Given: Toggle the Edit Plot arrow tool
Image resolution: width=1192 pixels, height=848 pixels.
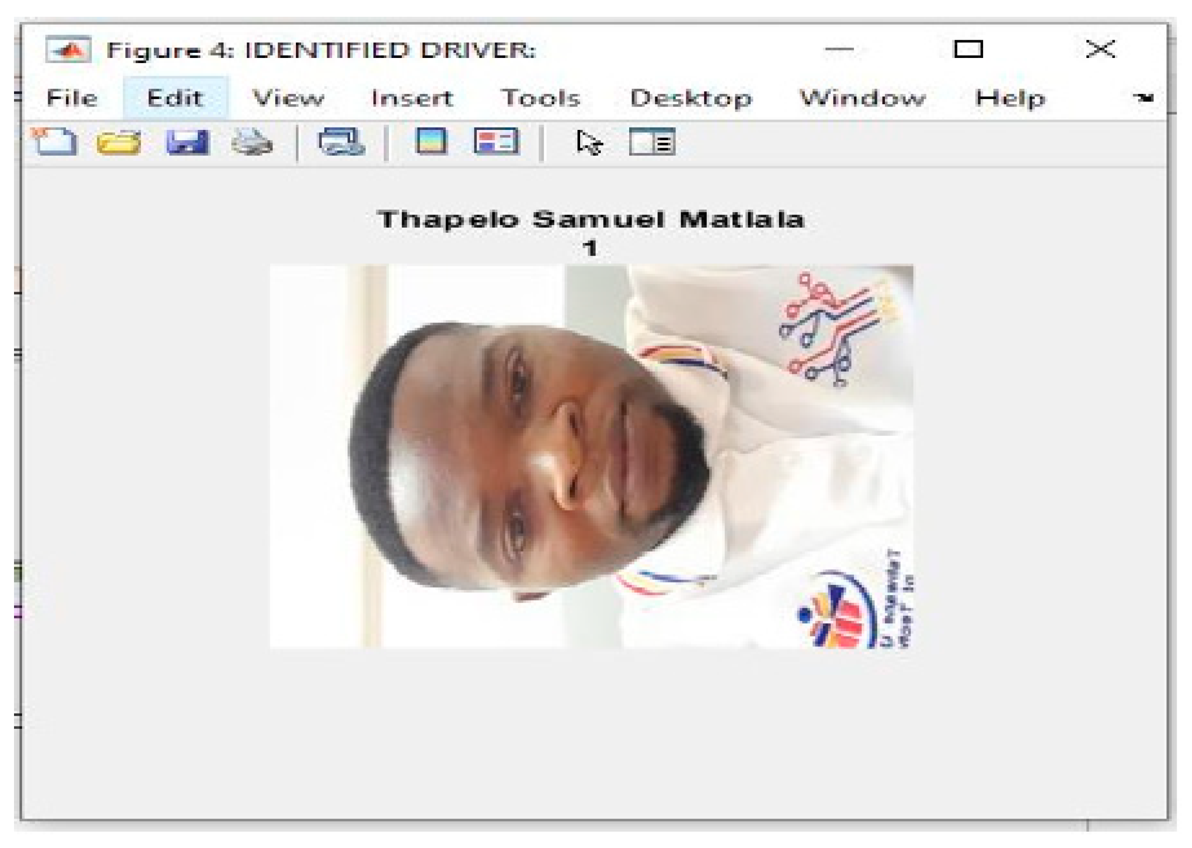Looking at the screenshot, I should [x=589, y=142].
